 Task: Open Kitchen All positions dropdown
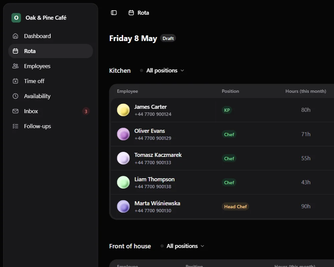tap(162, 70)
